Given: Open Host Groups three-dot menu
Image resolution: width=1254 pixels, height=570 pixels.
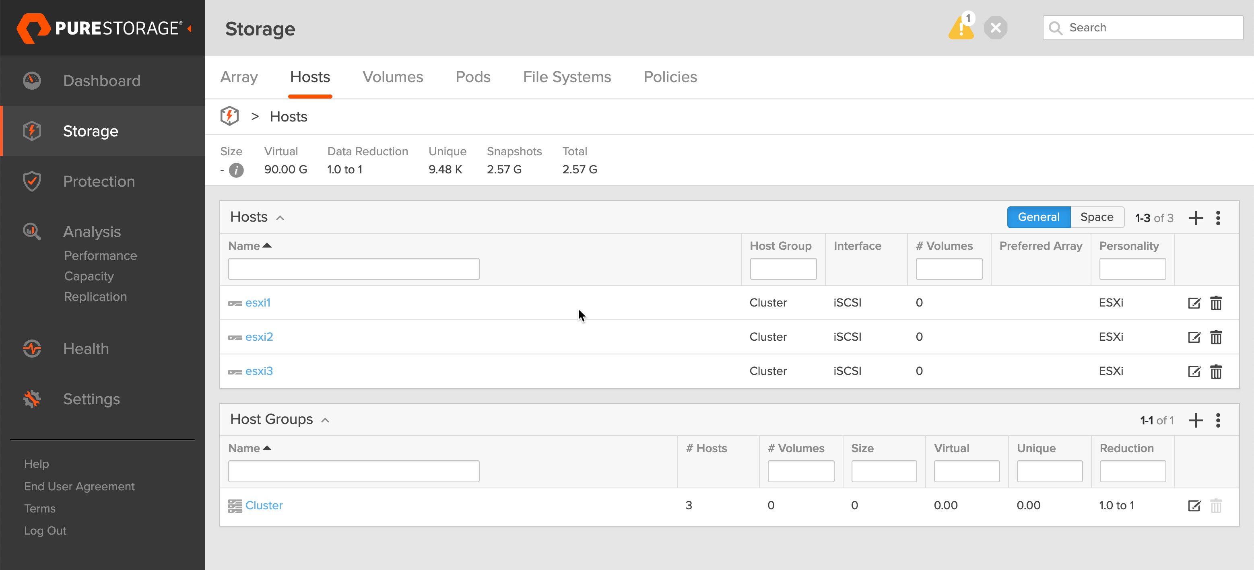Looking at the screenshot, I should click(x=1218, y=420).
